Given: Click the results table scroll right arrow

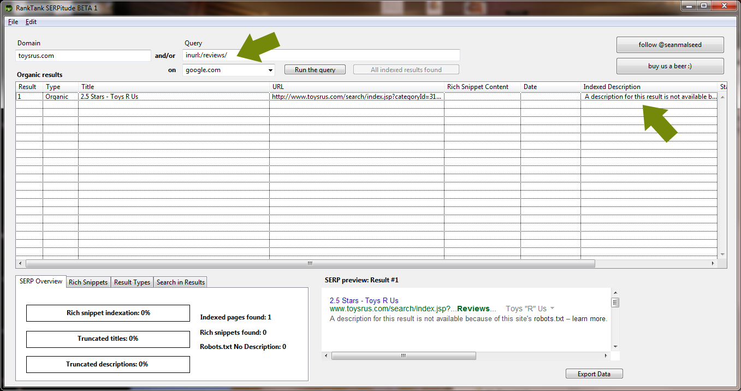Looking at the screenshot, I should (x=713, y=263).
